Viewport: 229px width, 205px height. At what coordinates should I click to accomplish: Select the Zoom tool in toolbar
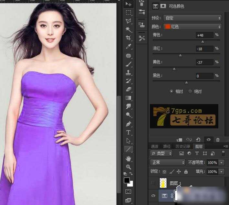(128, 167)
